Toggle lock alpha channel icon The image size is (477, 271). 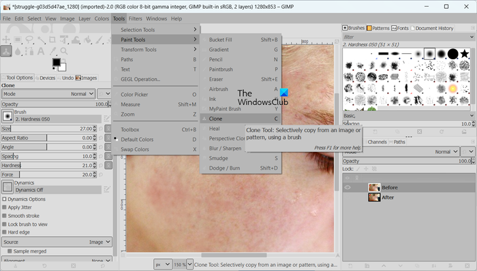374,169
